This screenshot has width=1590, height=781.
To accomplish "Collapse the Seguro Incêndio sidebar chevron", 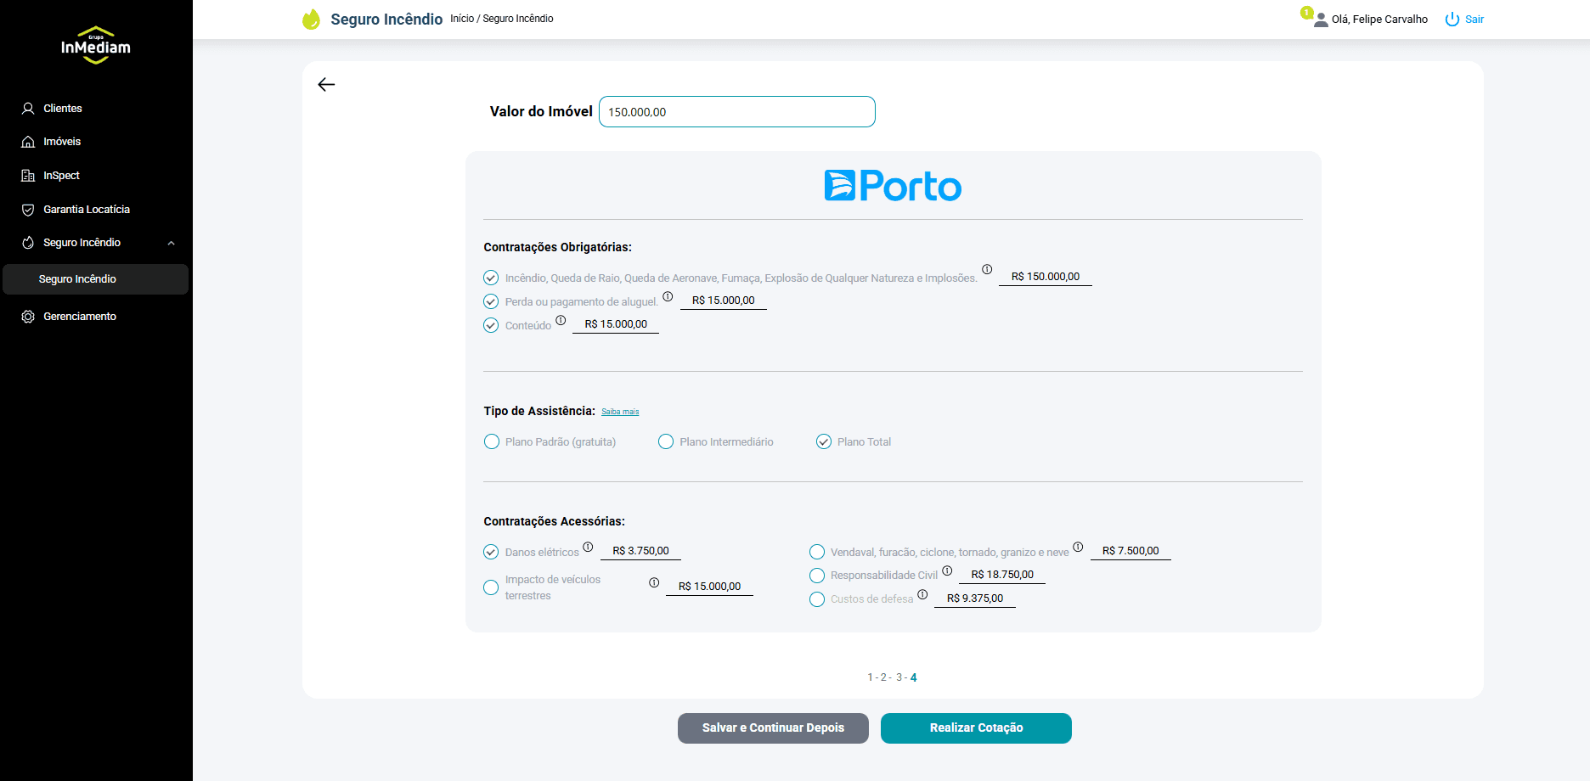I will [171, 243].
